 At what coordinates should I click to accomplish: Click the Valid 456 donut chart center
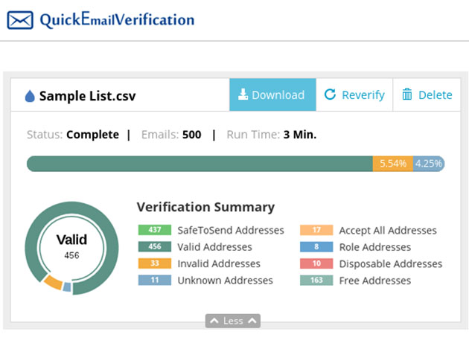click(71, 248)
